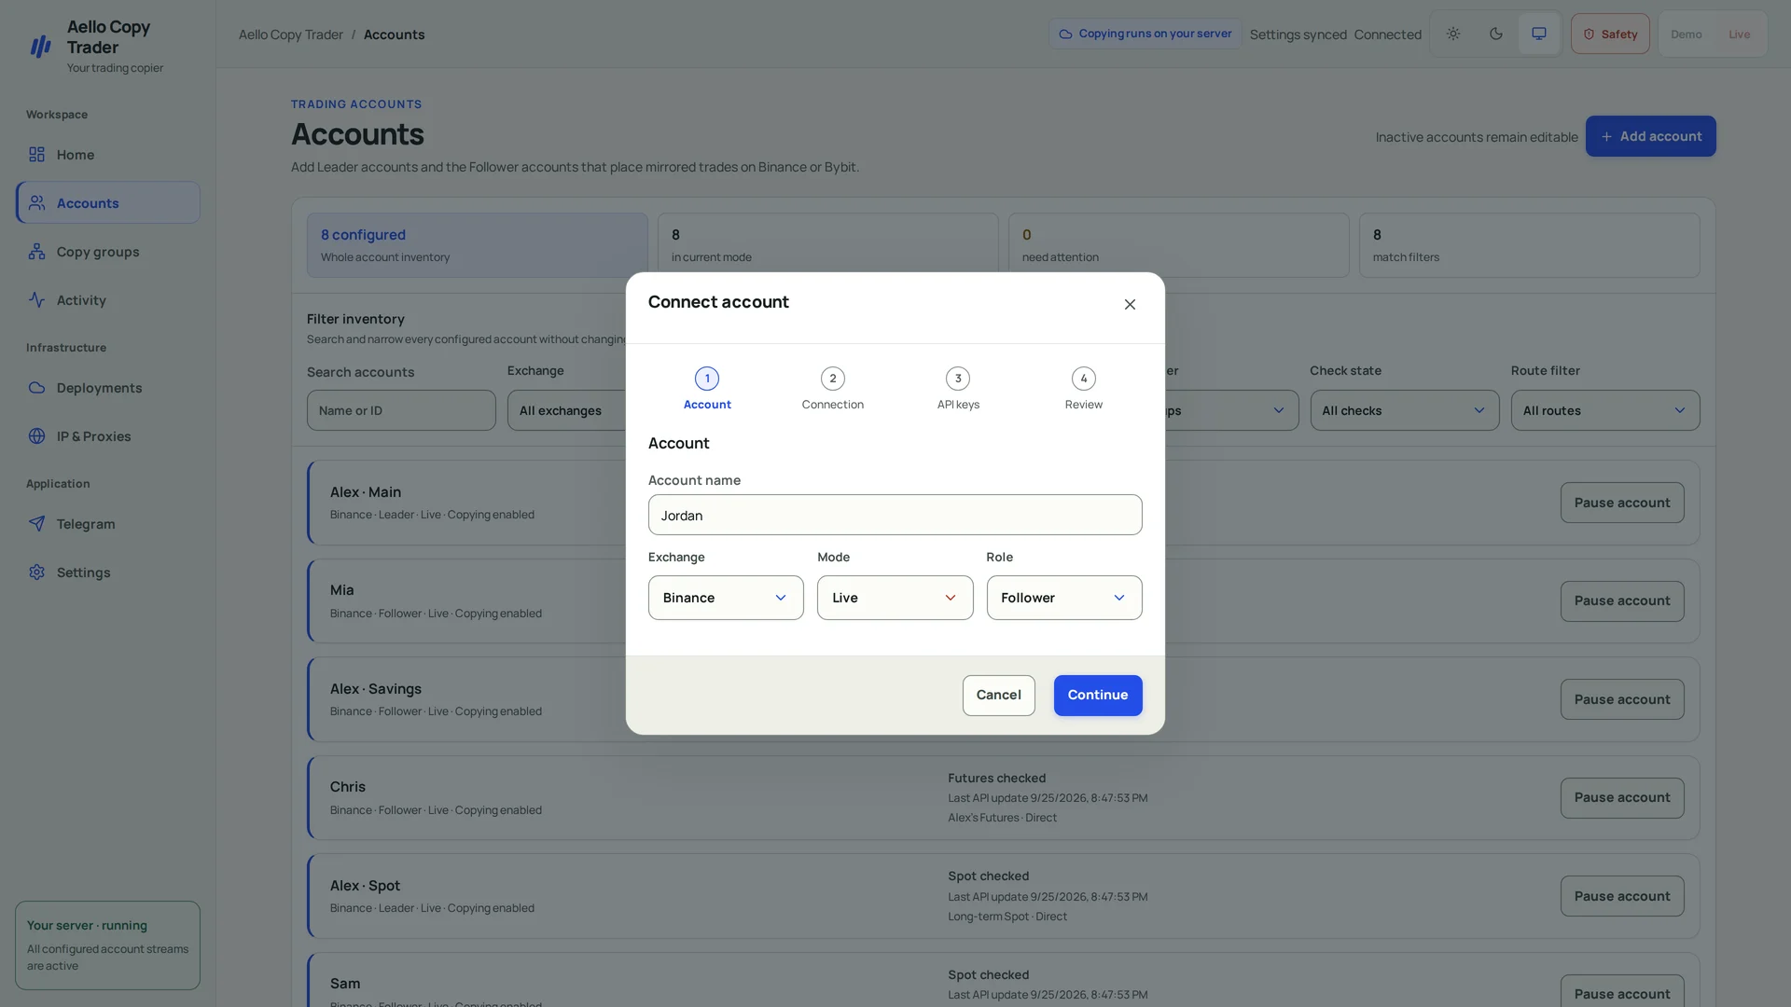This screenshot has height=1007, width=1791.
Task: Click the Aello Copy Trader logo icon
Action: tap(40, 47)
